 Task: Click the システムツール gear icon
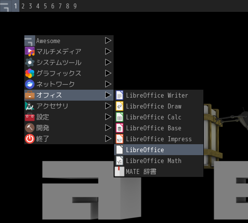tap(30, 62)
